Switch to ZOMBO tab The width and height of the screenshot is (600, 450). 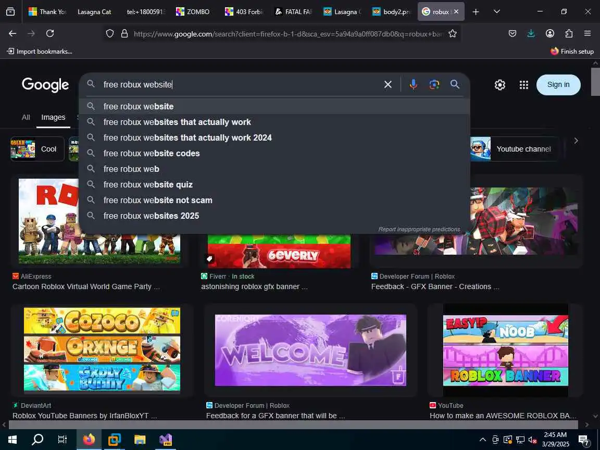click(193, 12)
